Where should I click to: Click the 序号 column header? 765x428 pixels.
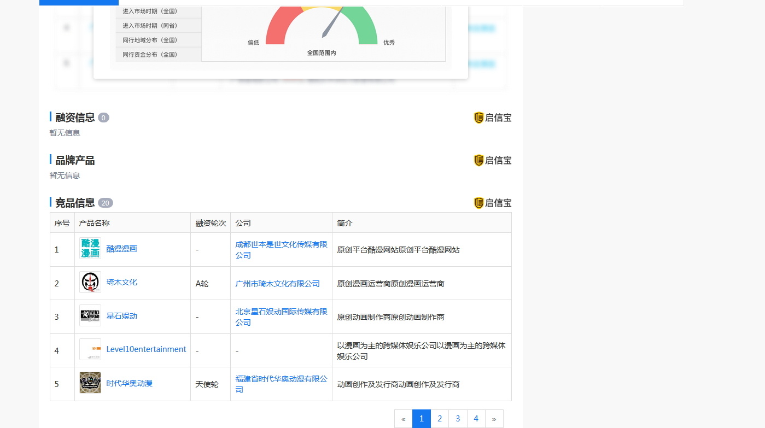[x=62, y=223]
